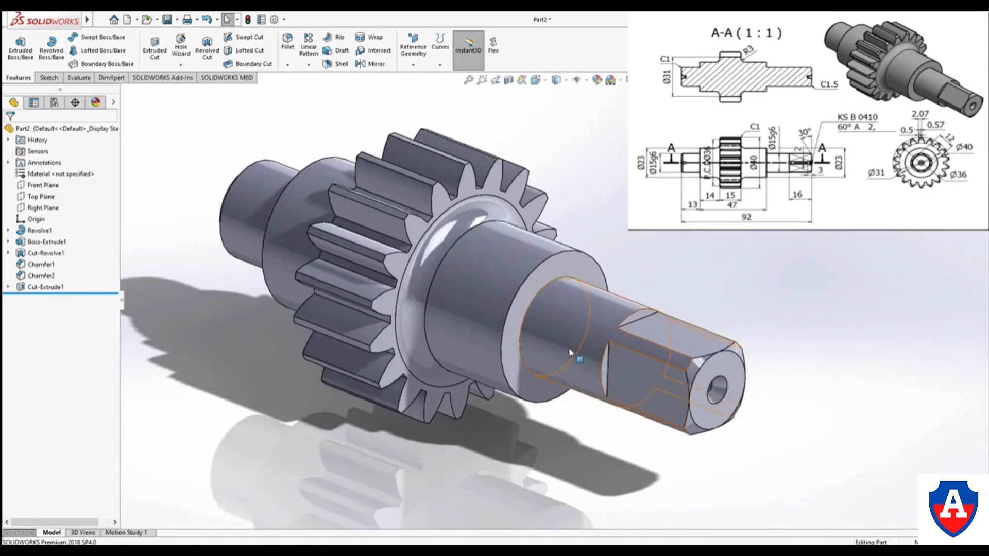
Task: Select the Extruded Cut tool
Action: click(x=155, y=48)
